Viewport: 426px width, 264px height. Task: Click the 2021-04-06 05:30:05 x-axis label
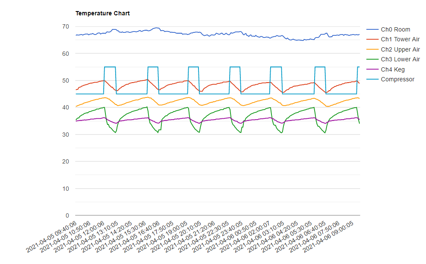[287, 237]
